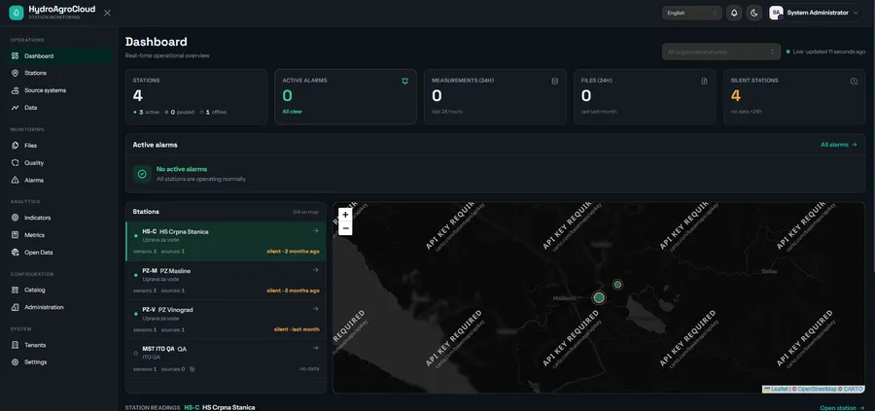Collapse sidebar using the X icon
875x411 pixels.
tap(107, 13)
